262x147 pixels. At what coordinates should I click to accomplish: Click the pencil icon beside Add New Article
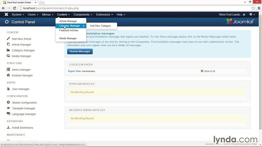point(8,39)
